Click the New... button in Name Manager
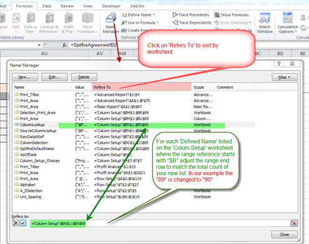This screenshot has height=244, width=309. pos(25,77)
